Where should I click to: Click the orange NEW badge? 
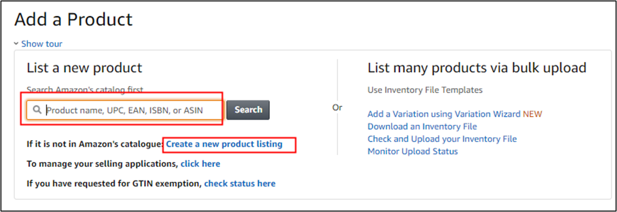pos(532,114)
